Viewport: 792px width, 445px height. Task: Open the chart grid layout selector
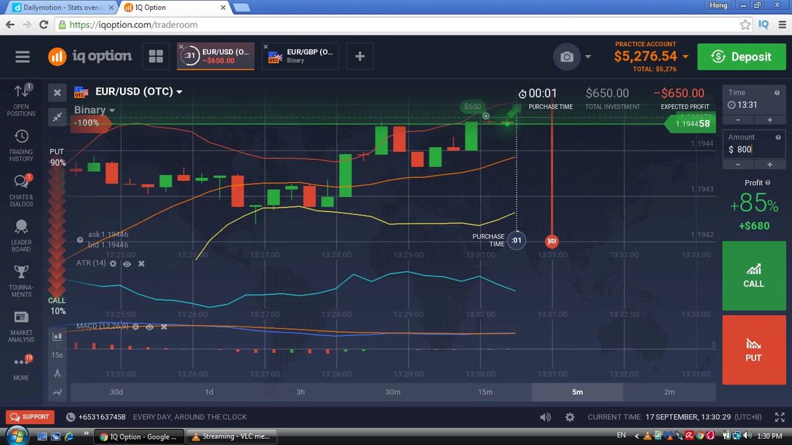[x=156, y=56]
